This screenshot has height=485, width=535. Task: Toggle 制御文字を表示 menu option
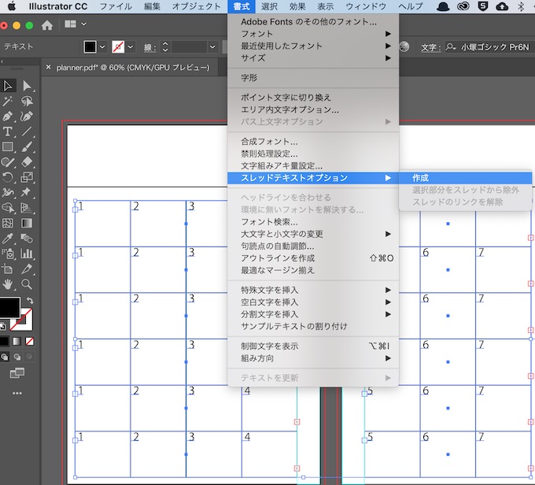313,346
